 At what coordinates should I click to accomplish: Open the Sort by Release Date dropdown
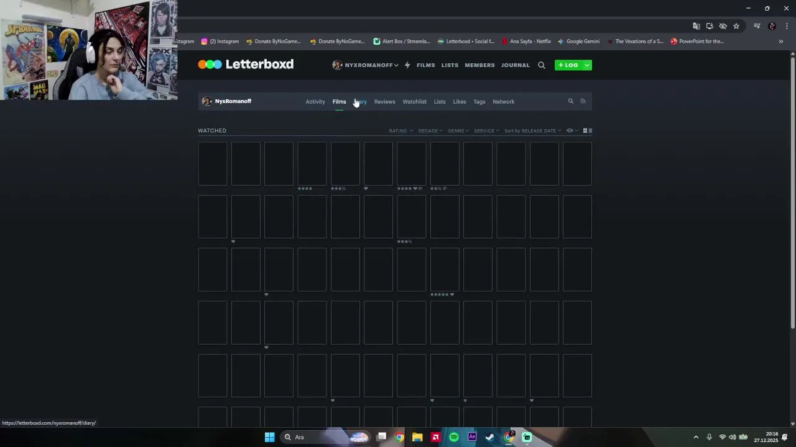pyautogui.click(x=533, y=131)
